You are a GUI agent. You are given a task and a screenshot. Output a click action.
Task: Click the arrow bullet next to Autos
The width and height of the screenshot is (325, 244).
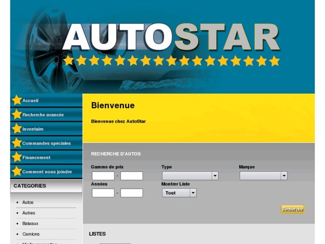[17, 202]
